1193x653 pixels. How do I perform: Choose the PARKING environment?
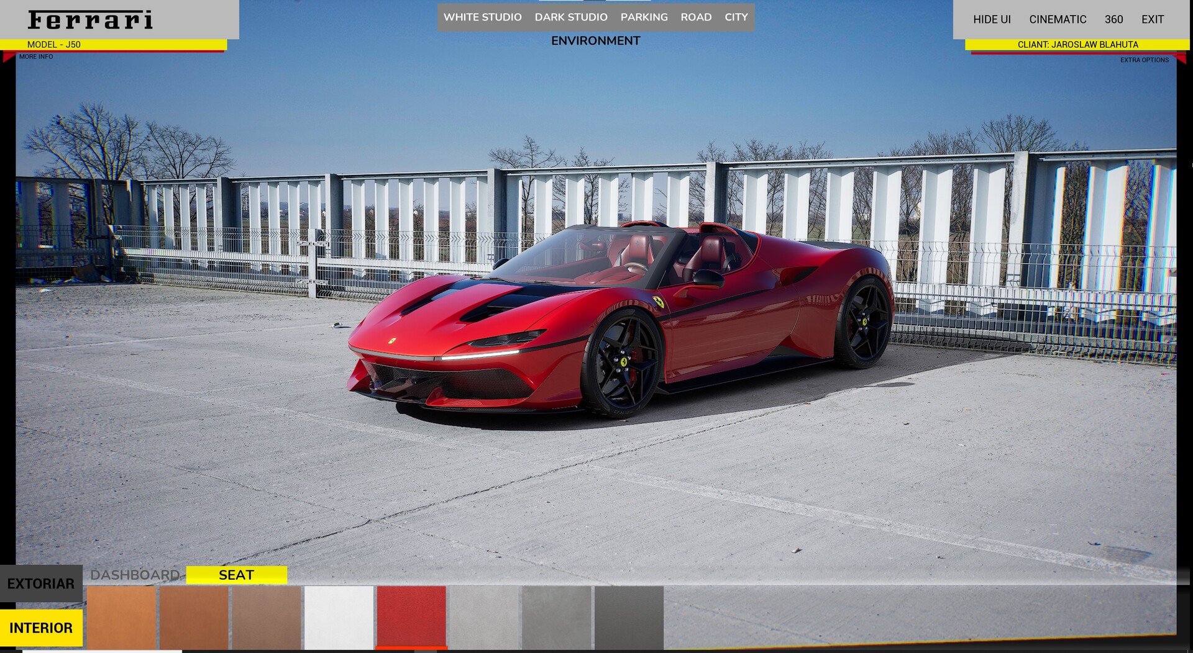(644, 17)
